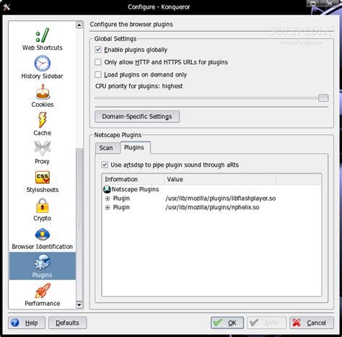342x337 pixels.
Task: Select the Stylesheets CSS icon
Action: click(43, 177)
